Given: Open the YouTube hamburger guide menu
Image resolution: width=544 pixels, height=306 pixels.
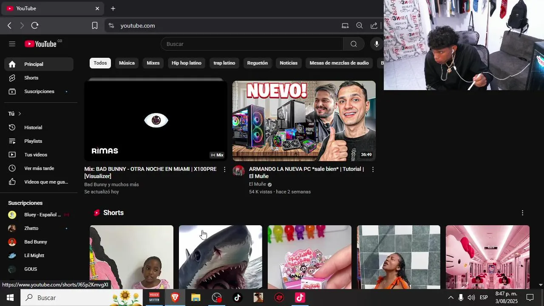Looking at the screenshot, I should point(12,44).
